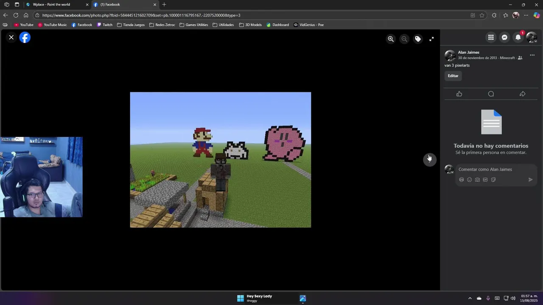The height and width of the screenshot is (305, 543).
Task: Open taskbar clock and date
Action: pos(529,298)
